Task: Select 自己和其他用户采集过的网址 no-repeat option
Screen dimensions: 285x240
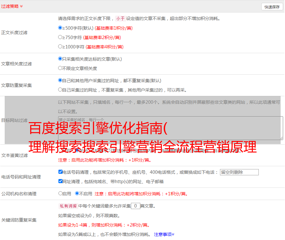Action: point(60,80)
